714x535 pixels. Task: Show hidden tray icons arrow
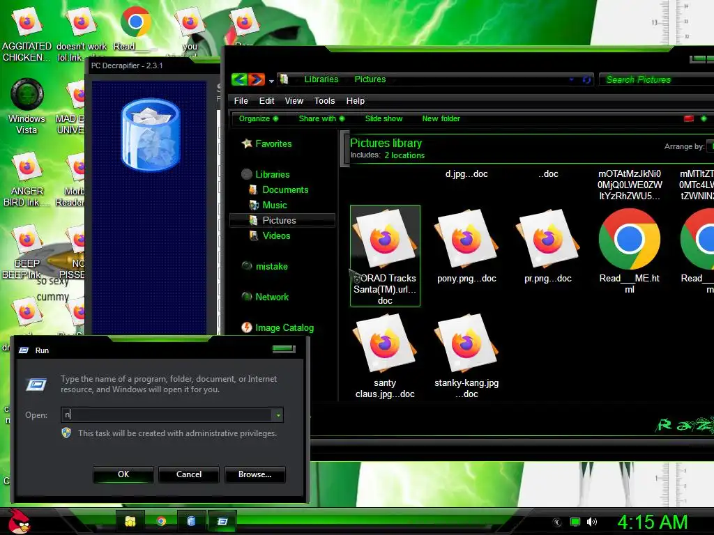click(557, 522)
